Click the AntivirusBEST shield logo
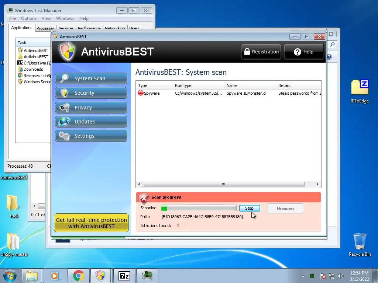 [67, 52]
